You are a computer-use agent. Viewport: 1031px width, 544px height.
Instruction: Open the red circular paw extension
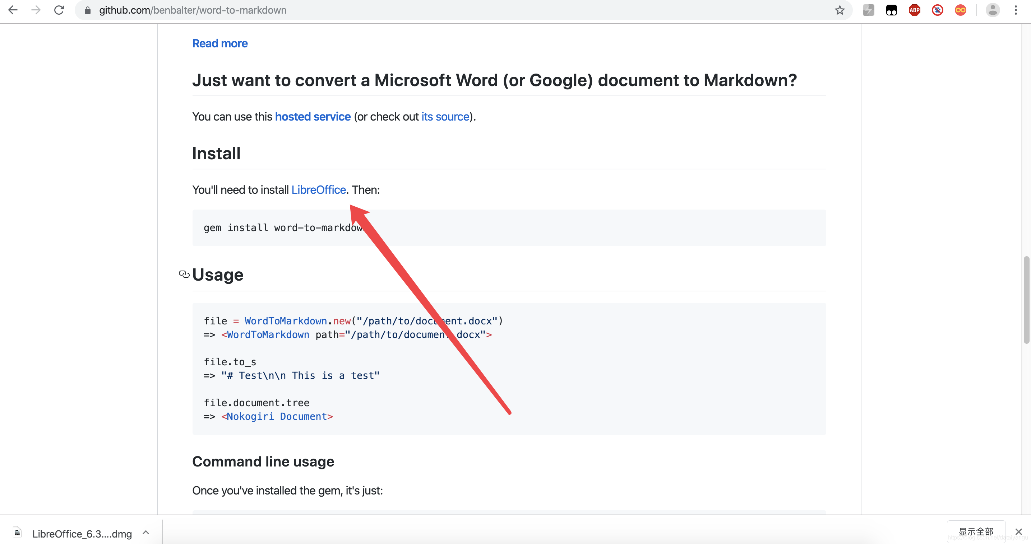click(x=937, y=10)
